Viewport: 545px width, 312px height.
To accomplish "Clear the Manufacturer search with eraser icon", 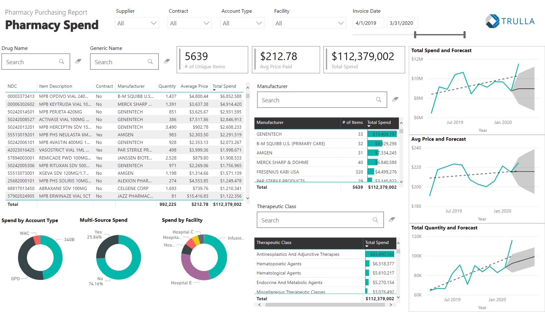I will coord(395,99).
